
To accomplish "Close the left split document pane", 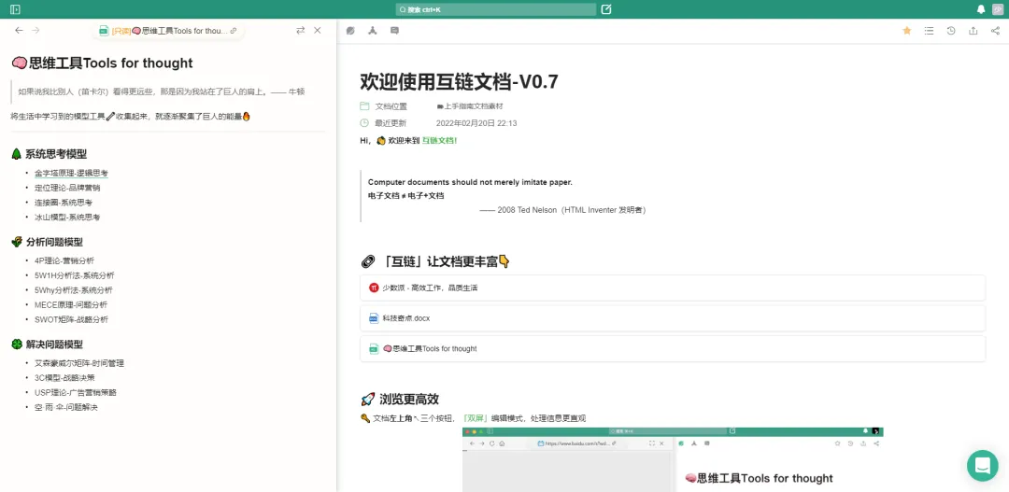I will click(318, 31).
